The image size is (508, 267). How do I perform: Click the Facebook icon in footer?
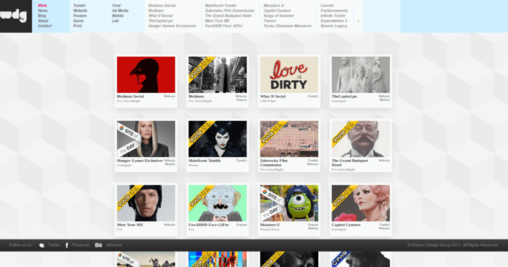coord(67,246)
